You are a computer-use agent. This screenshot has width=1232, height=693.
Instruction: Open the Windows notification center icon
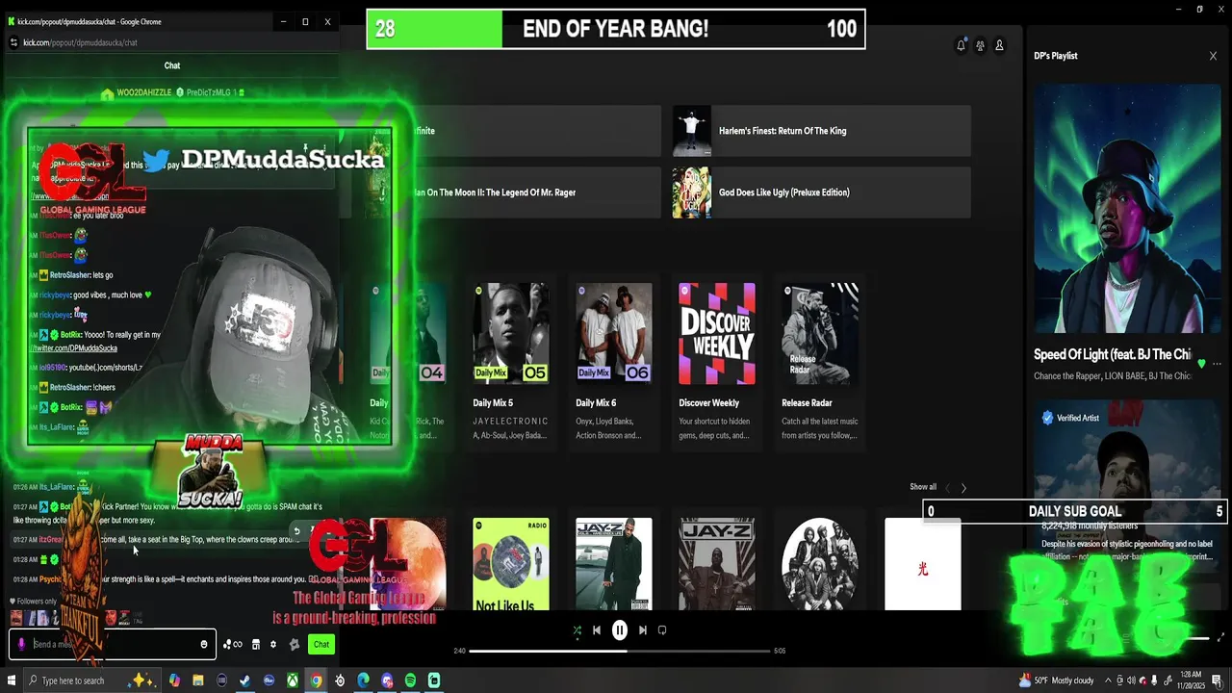click(x=1218, y=680)
